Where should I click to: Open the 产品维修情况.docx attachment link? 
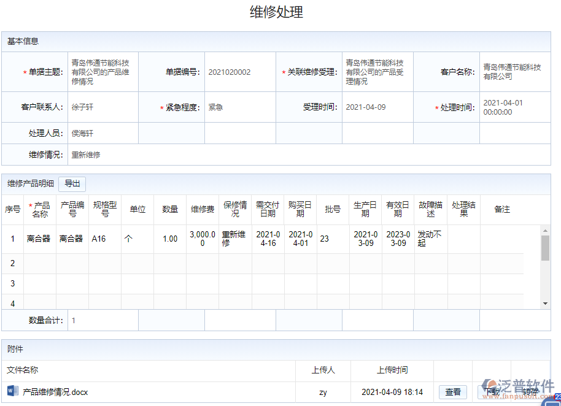54,392
